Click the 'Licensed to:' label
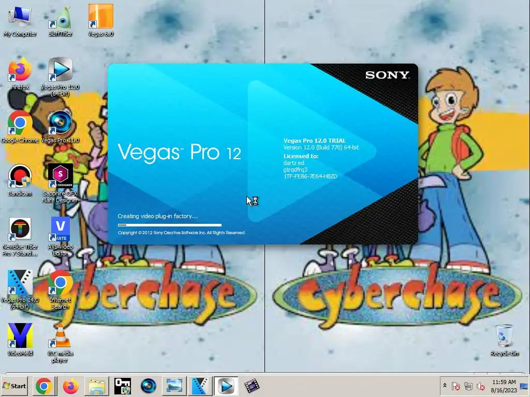 [301, 156]
